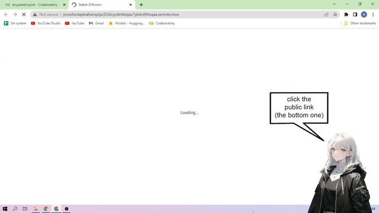Open the 2m system bookmark
This screenshot has width=379, height=213.
point(15,23)
